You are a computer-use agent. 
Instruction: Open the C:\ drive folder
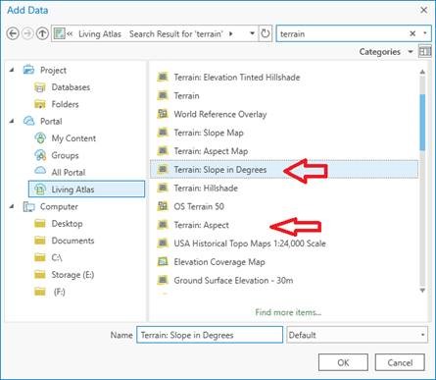[57, 257]
